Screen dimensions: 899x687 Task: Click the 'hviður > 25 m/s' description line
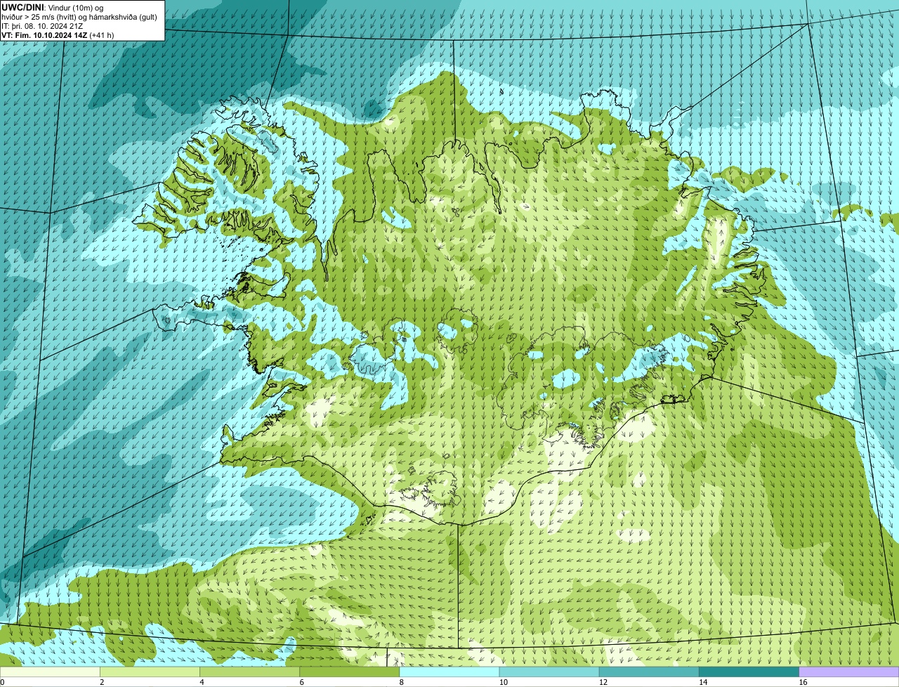(x=79, y=17)
